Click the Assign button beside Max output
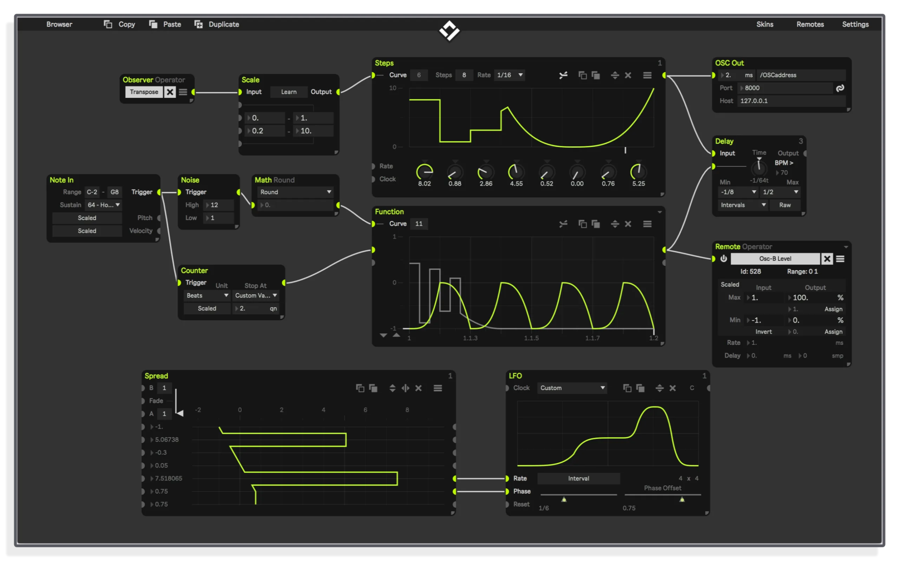This screenshot has height=561, width=899. coord(833,309)
